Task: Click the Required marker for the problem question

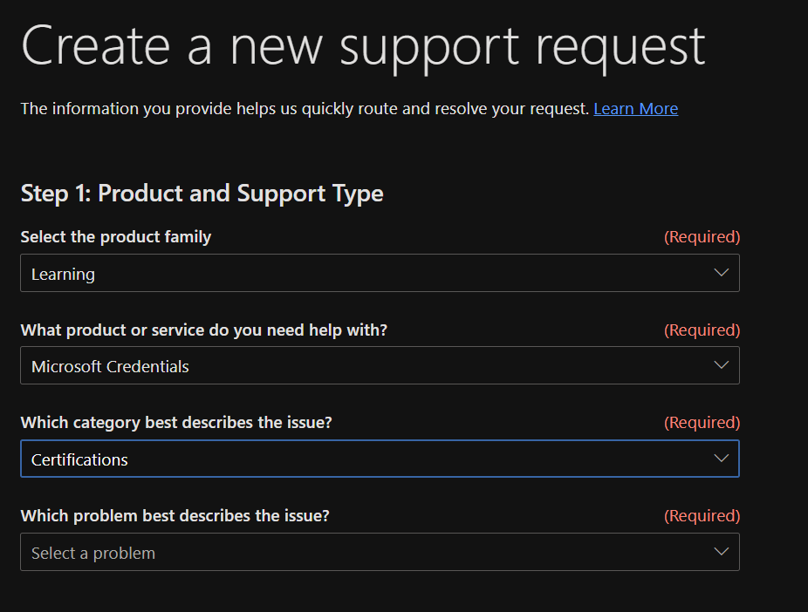Action: point(702,516)
